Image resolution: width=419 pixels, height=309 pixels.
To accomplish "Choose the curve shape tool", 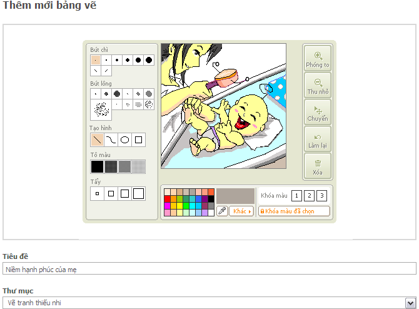I will (110, 139).
